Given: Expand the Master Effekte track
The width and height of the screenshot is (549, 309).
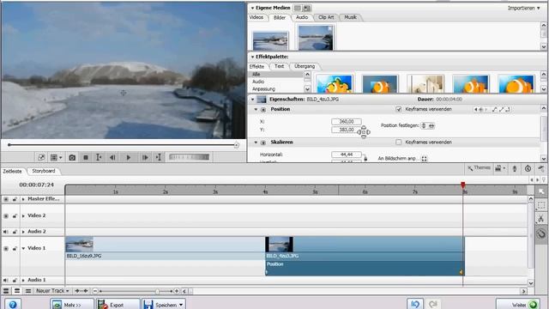Looking at the screenshot, I should pyautogui.click(x=23, y=199).
